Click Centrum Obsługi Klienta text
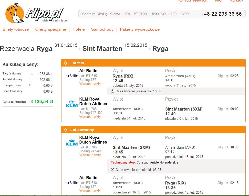The height and width of the screenshot is (196, 249). (x=101, y=14)
